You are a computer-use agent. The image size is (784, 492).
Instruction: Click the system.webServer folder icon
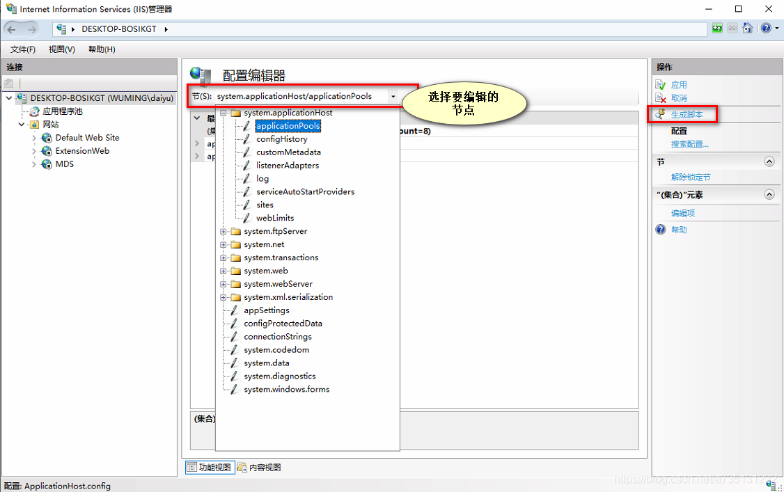coord(235,284)
